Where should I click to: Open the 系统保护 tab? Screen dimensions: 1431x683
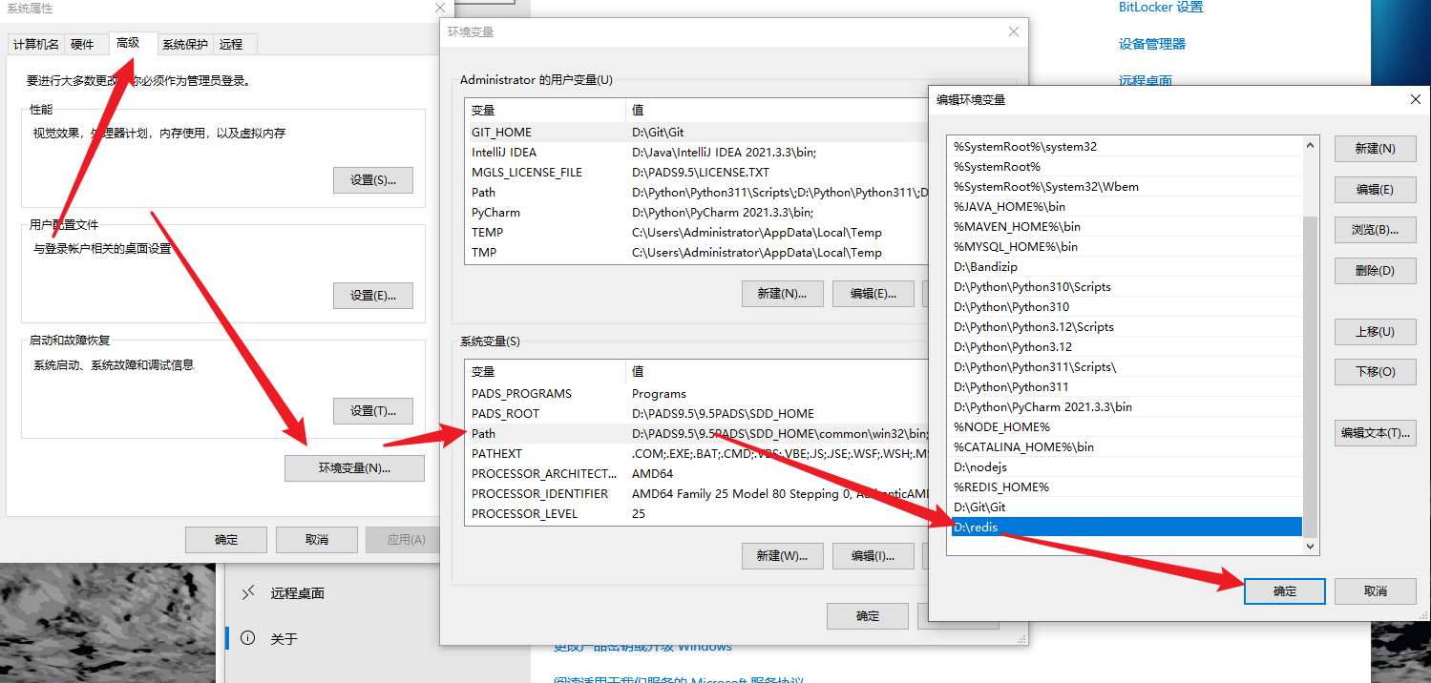(x=184, y=45)
